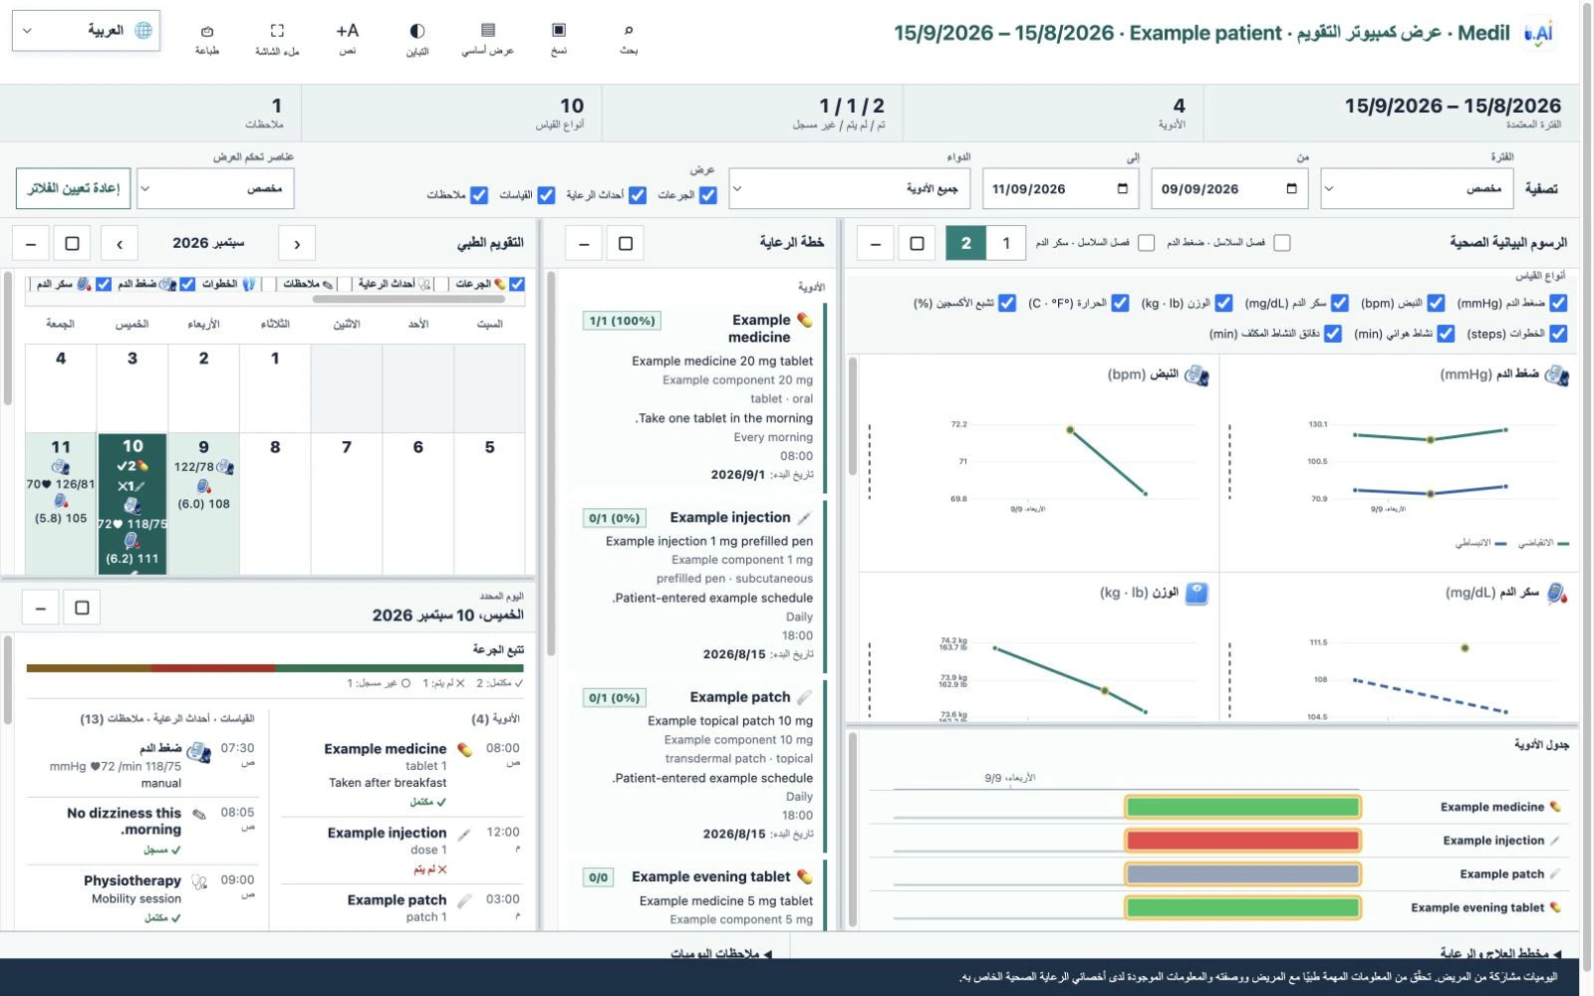The image size is (1594, 996).
Task: Go to the previous calendar month
Action: point(297,243)
